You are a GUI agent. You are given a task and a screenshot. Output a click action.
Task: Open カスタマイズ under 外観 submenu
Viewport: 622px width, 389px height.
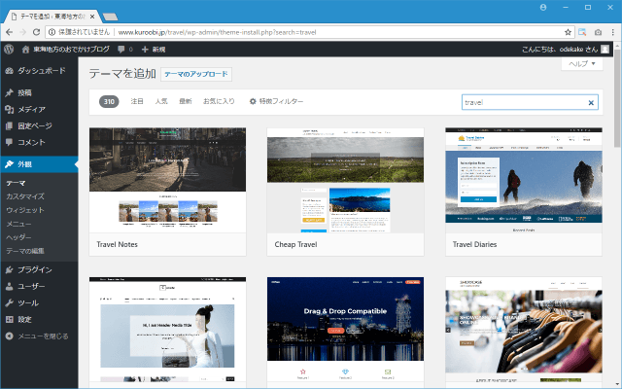25,195
